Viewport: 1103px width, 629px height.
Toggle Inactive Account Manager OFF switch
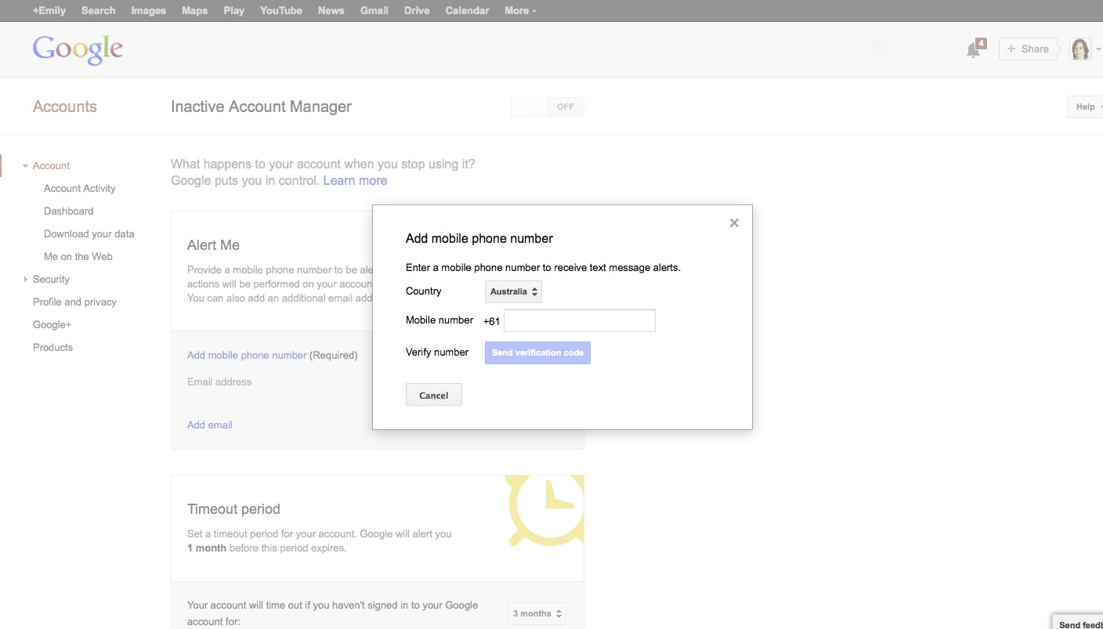click(547, 107)
